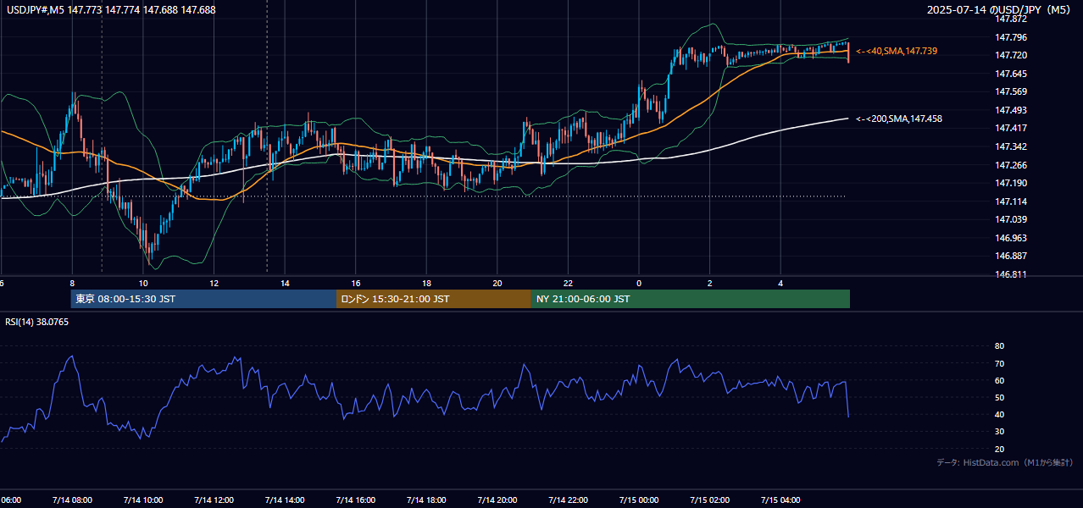Click RSI scale value 40

pyautogui.click(x=1000, y=414)
